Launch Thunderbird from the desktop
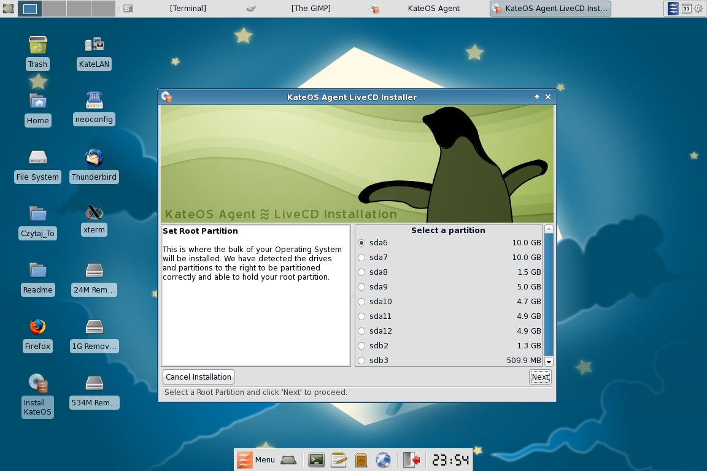This screenshot has height=471, width=707. (95, 158)
